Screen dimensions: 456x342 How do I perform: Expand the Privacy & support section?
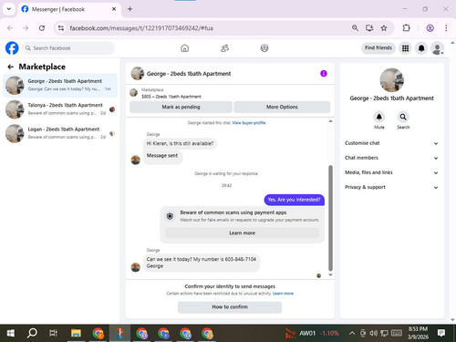pyautogui.click(x=391, y=187)
